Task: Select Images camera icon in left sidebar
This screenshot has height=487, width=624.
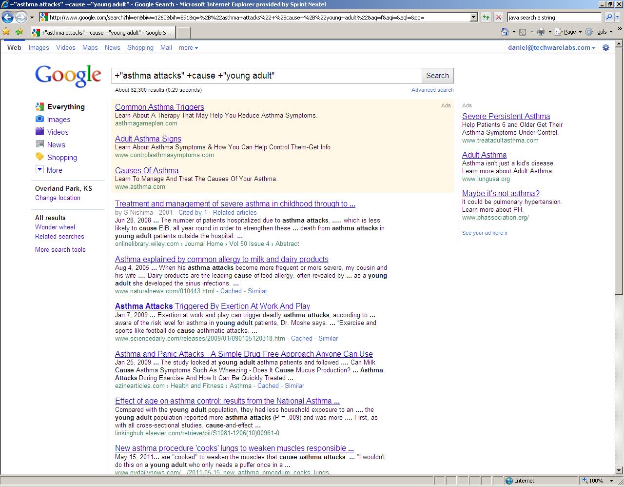Action: click(x=39, y=119)
